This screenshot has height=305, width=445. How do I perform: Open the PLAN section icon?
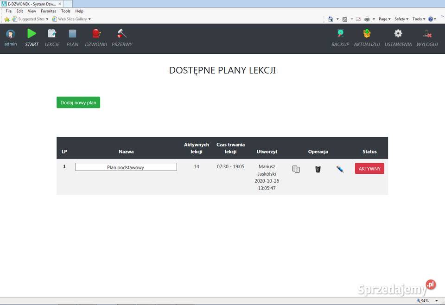(x=72, y=34)
